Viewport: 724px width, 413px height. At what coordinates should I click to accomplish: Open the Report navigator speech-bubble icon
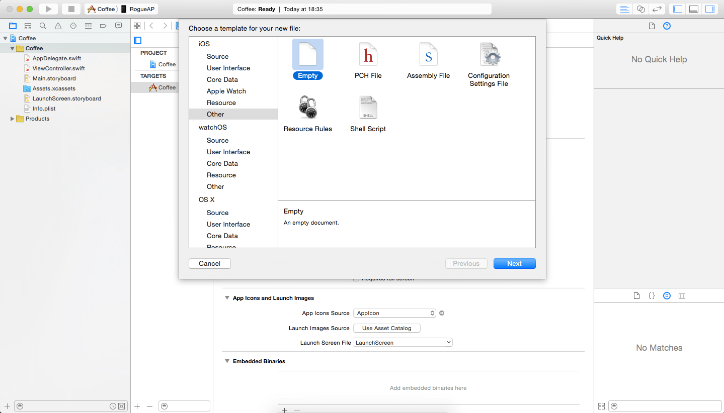118,26
